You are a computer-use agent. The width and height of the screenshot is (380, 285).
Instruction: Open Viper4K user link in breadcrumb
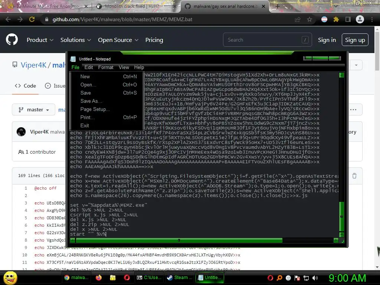pos(33,65)
